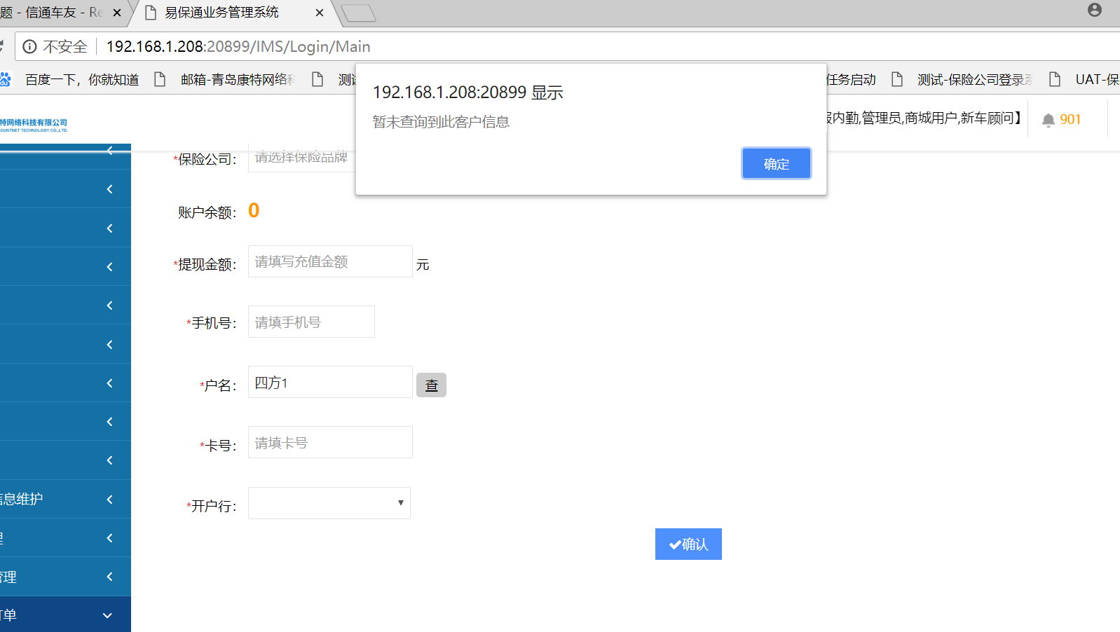
Task: Click the company logo in the header
Action: pos(34,125)
